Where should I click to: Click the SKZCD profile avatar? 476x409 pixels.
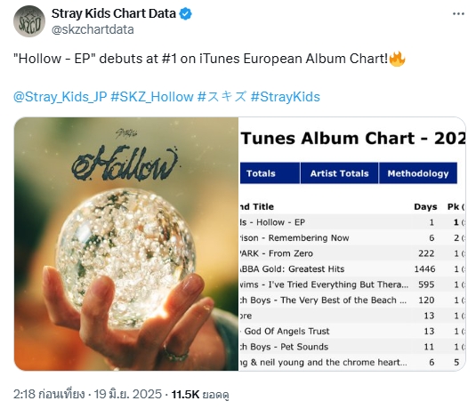(29, 21)
